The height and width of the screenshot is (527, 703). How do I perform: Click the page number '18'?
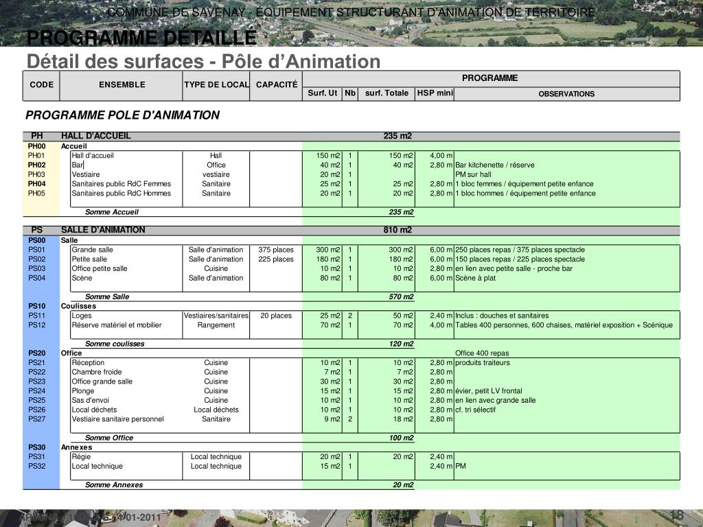pyautogui.click(x=676, y=515)
